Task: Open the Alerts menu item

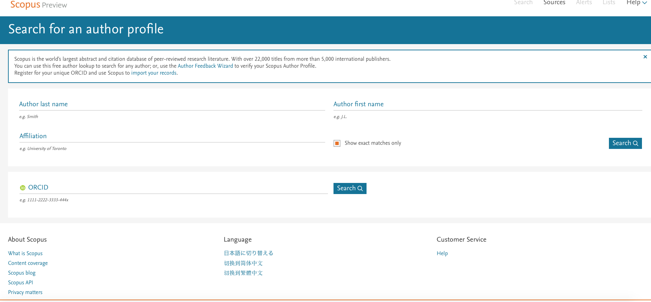Action: 584,3
